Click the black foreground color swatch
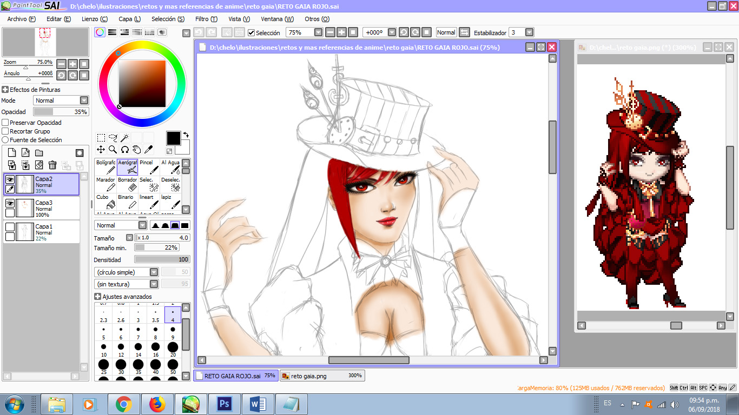This screenshot has height=415, width=739. 173,138
